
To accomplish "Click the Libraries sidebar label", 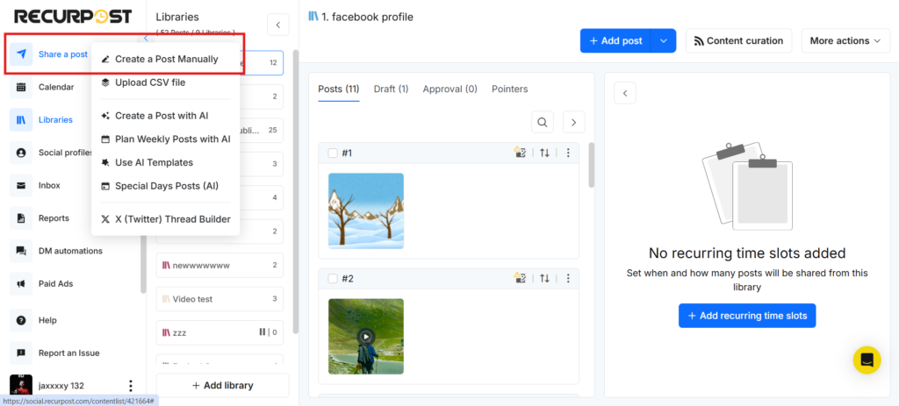I will point(55,119).
